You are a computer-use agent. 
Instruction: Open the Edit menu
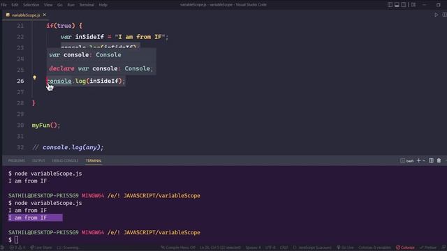pos(15,5)
